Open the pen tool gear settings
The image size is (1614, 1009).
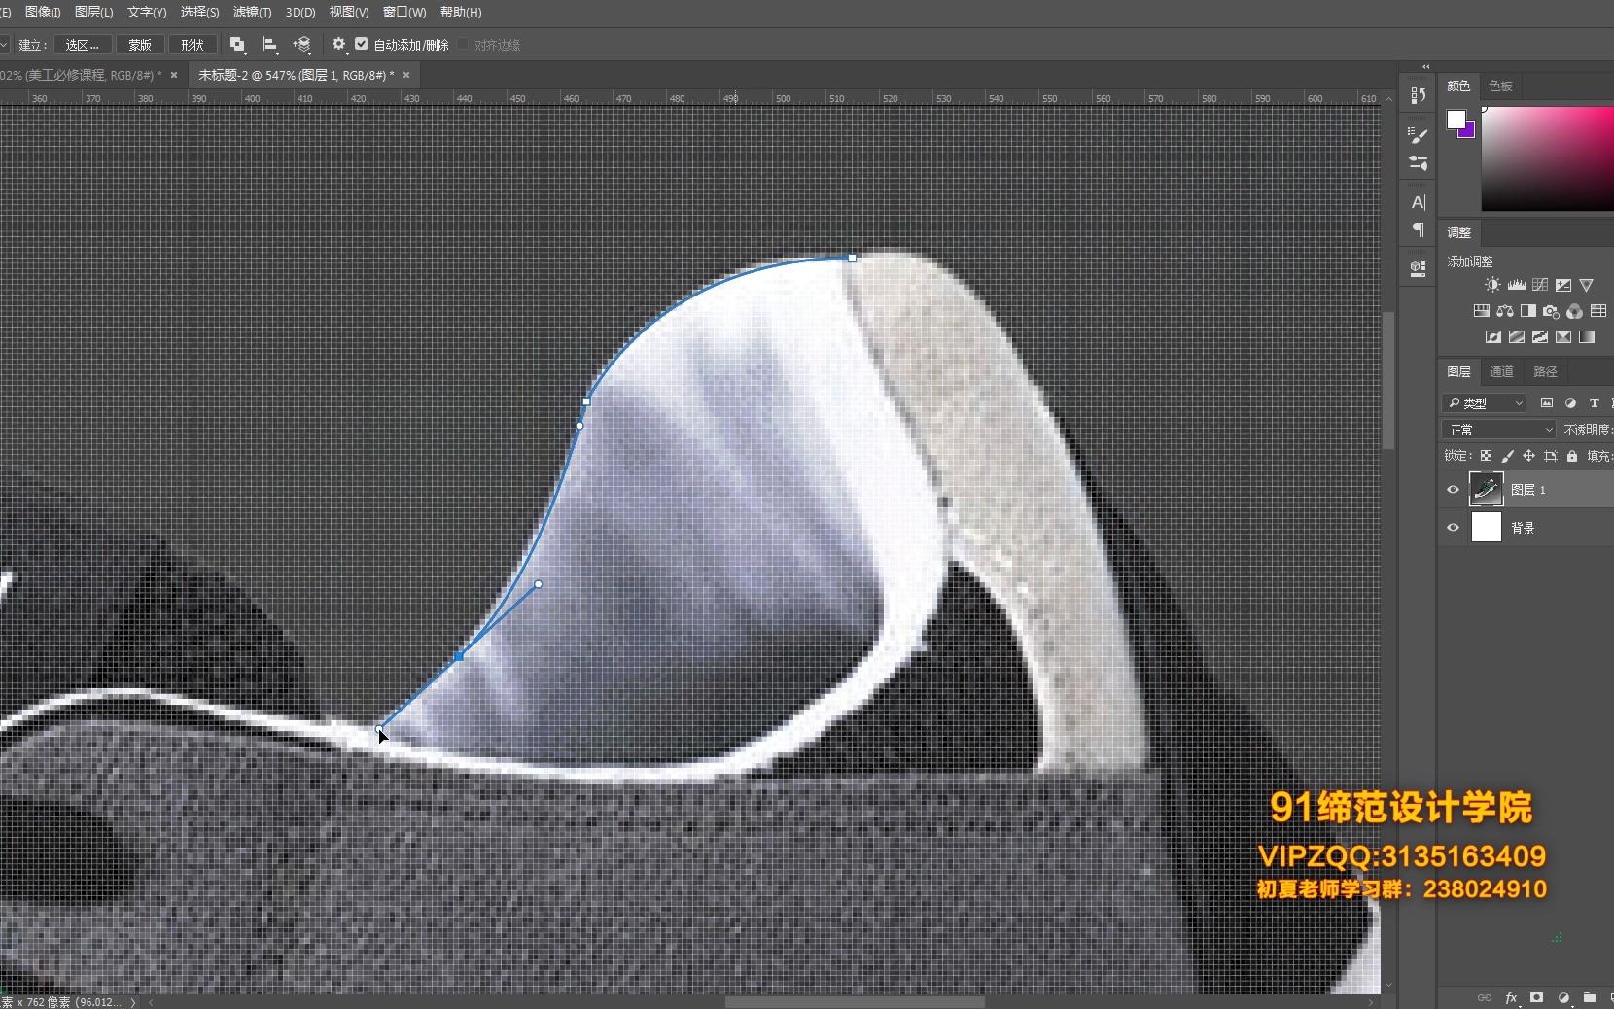(338, 44)
